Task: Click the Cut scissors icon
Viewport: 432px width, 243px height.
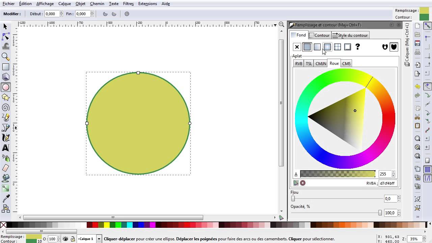Action: click(417, 117)
